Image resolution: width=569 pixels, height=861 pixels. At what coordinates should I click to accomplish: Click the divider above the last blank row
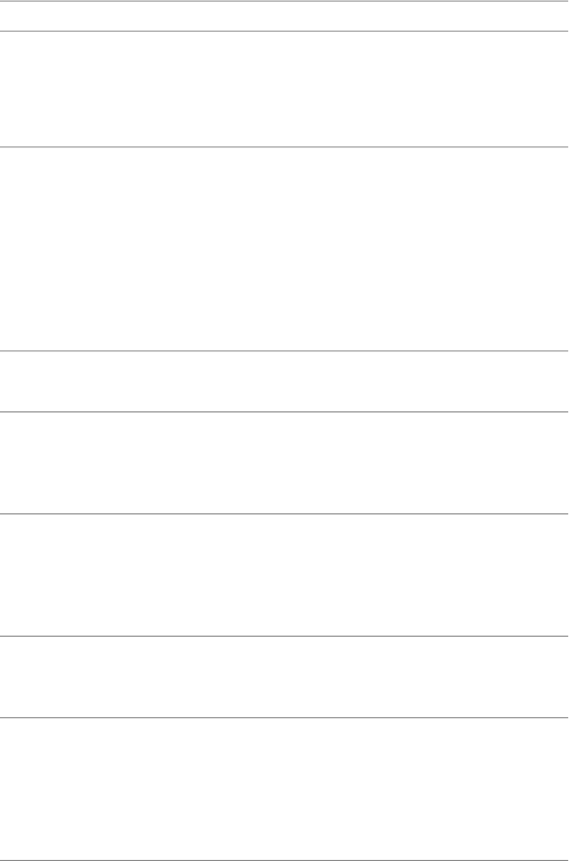pos(284,717)
